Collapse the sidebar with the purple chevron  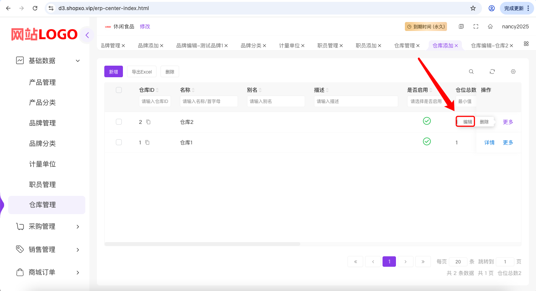click(x=87, y=35)
